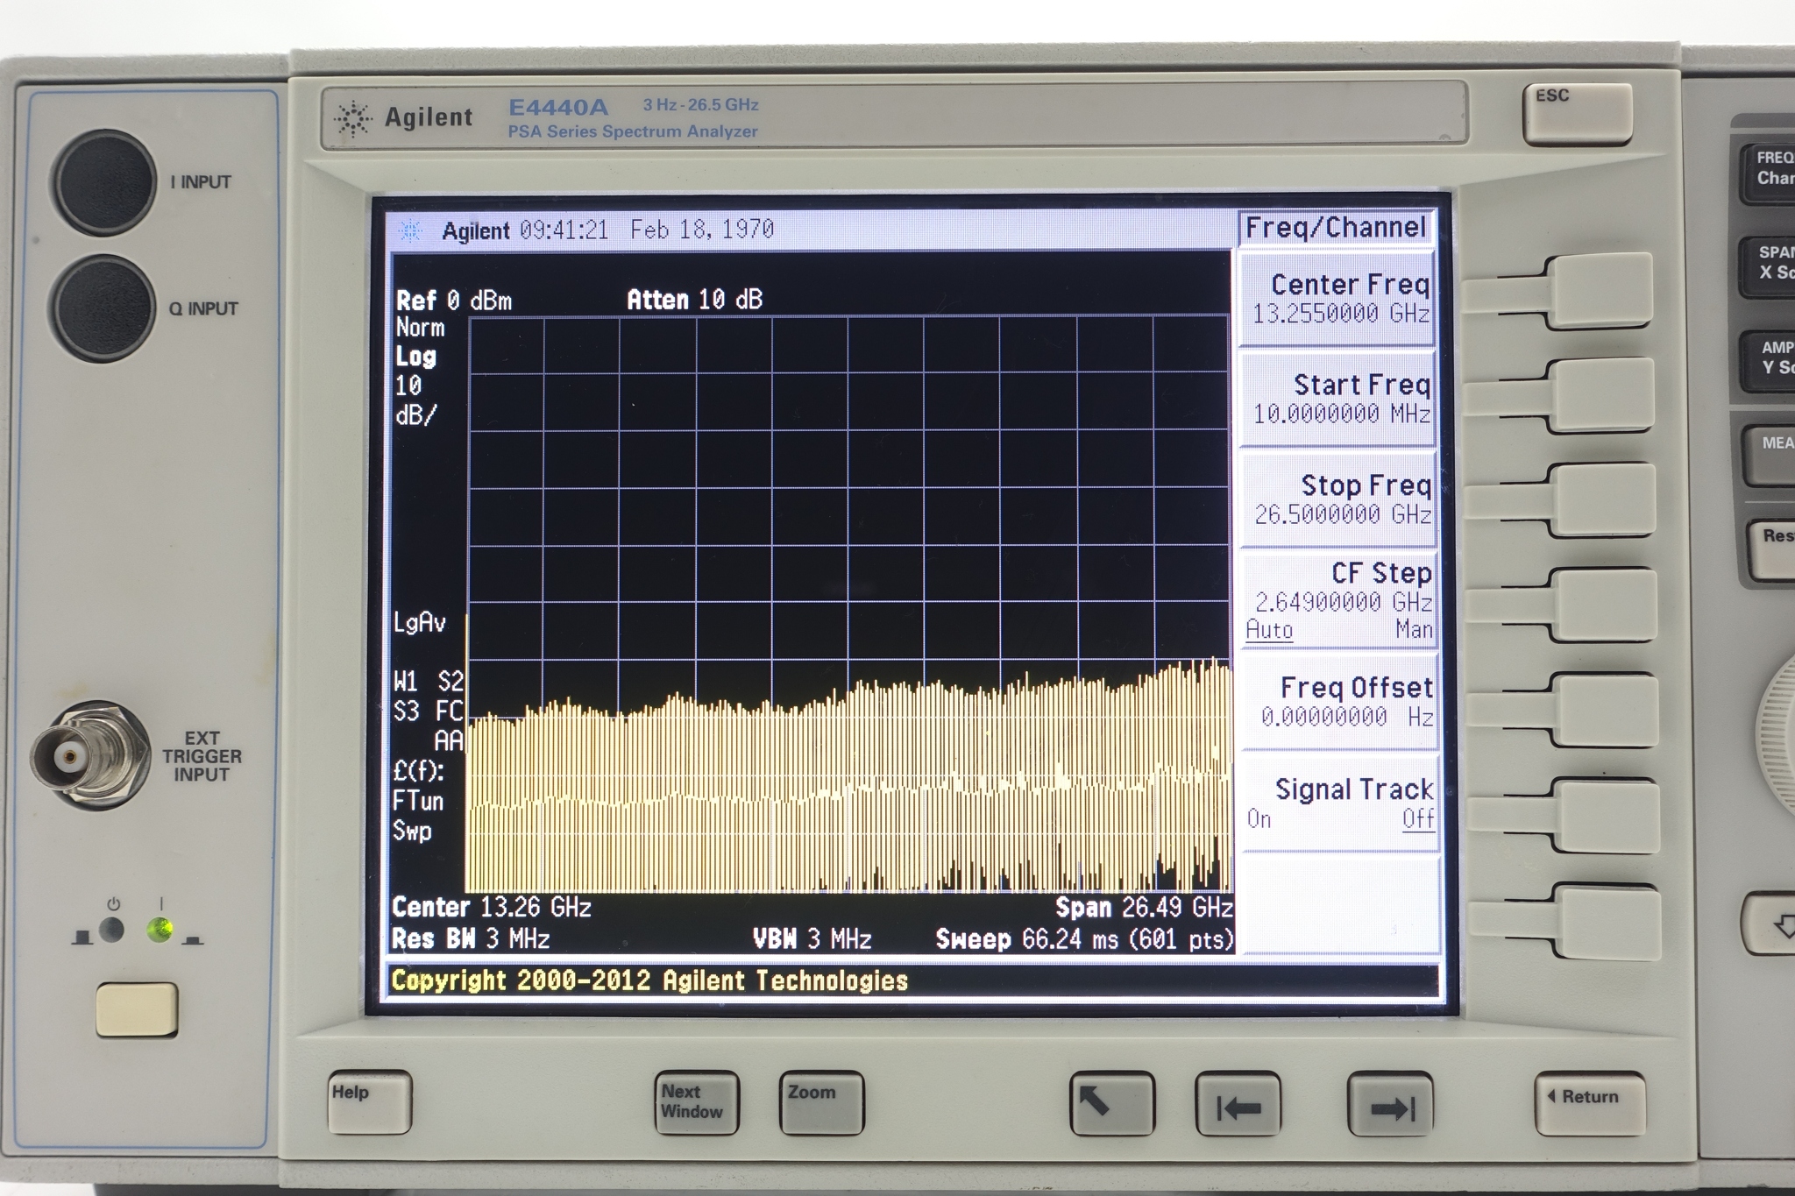Click the standby indicator LED
The width and height of the screenshot is (1795, 1196).
click(111, 930)
